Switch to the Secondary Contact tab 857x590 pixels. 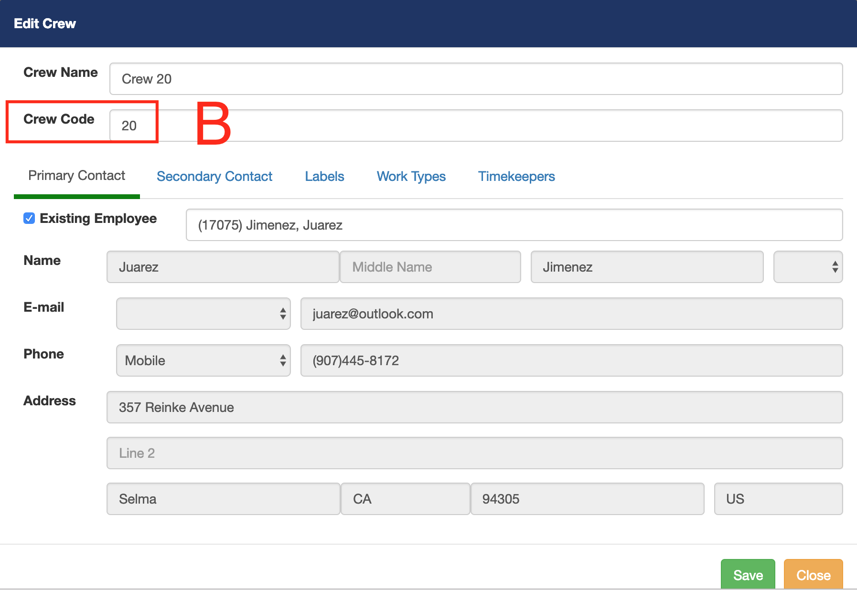point(214,176)
